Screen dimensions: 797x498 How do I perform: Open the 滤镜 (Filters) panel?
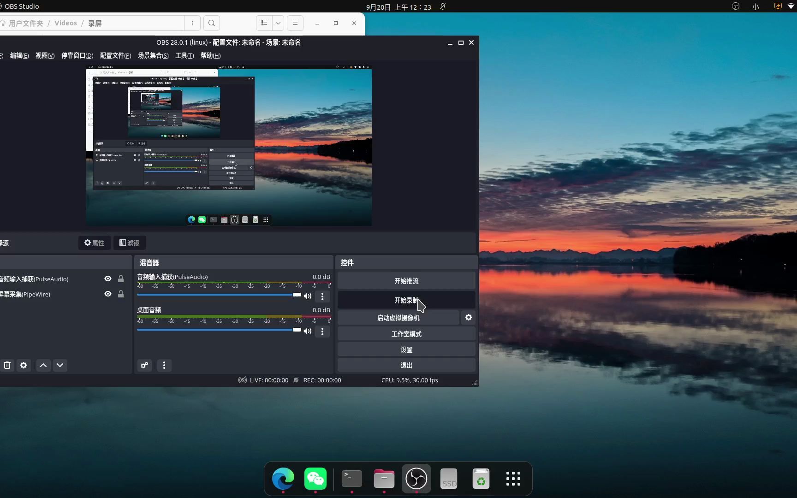point(129,243)
